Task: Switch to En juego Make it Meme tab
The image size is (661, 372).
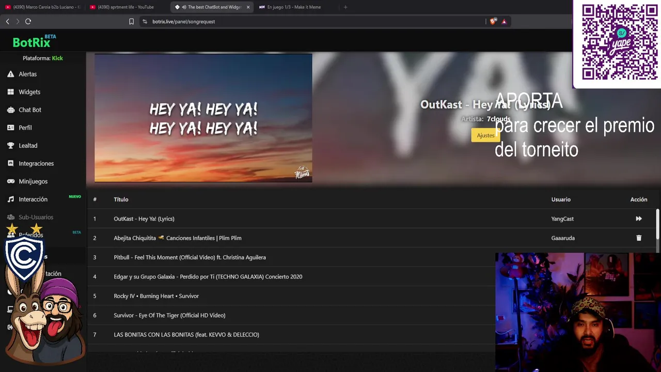Action: pyautogui.click(x=295, y=7)
